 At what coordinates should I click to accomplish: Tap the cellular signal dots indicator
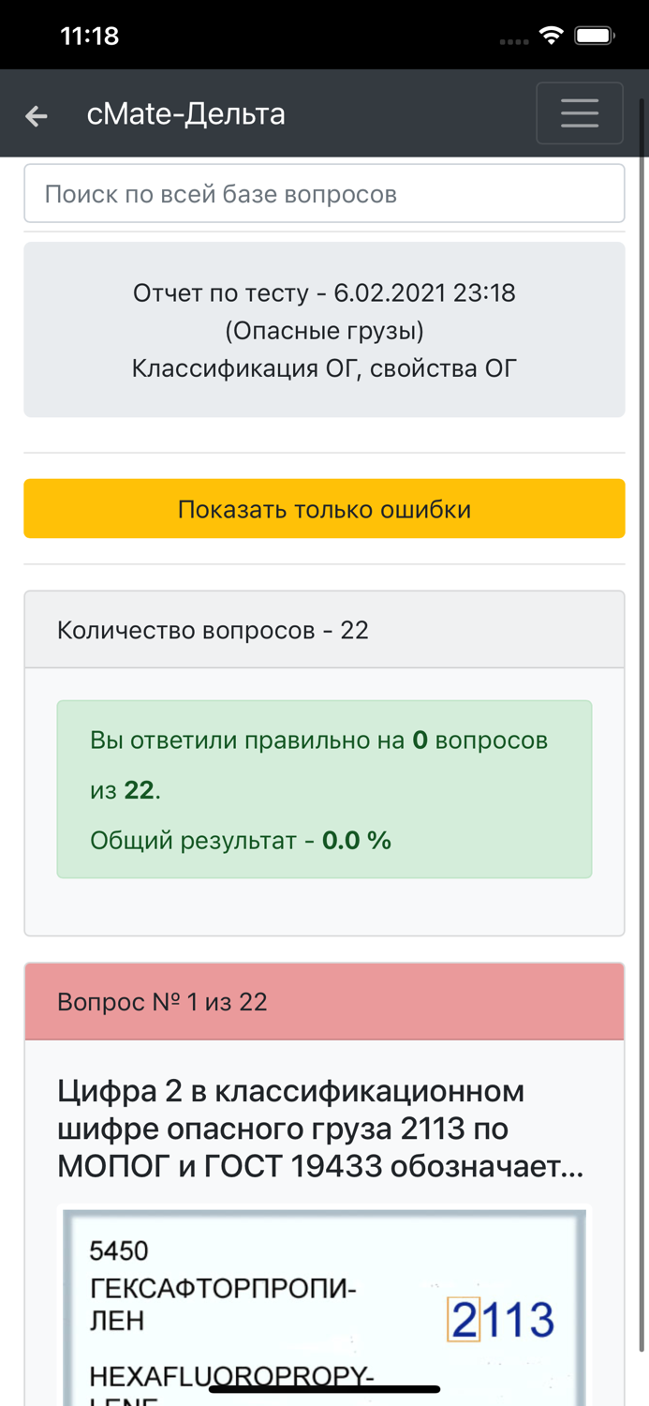tap(513, 39)
